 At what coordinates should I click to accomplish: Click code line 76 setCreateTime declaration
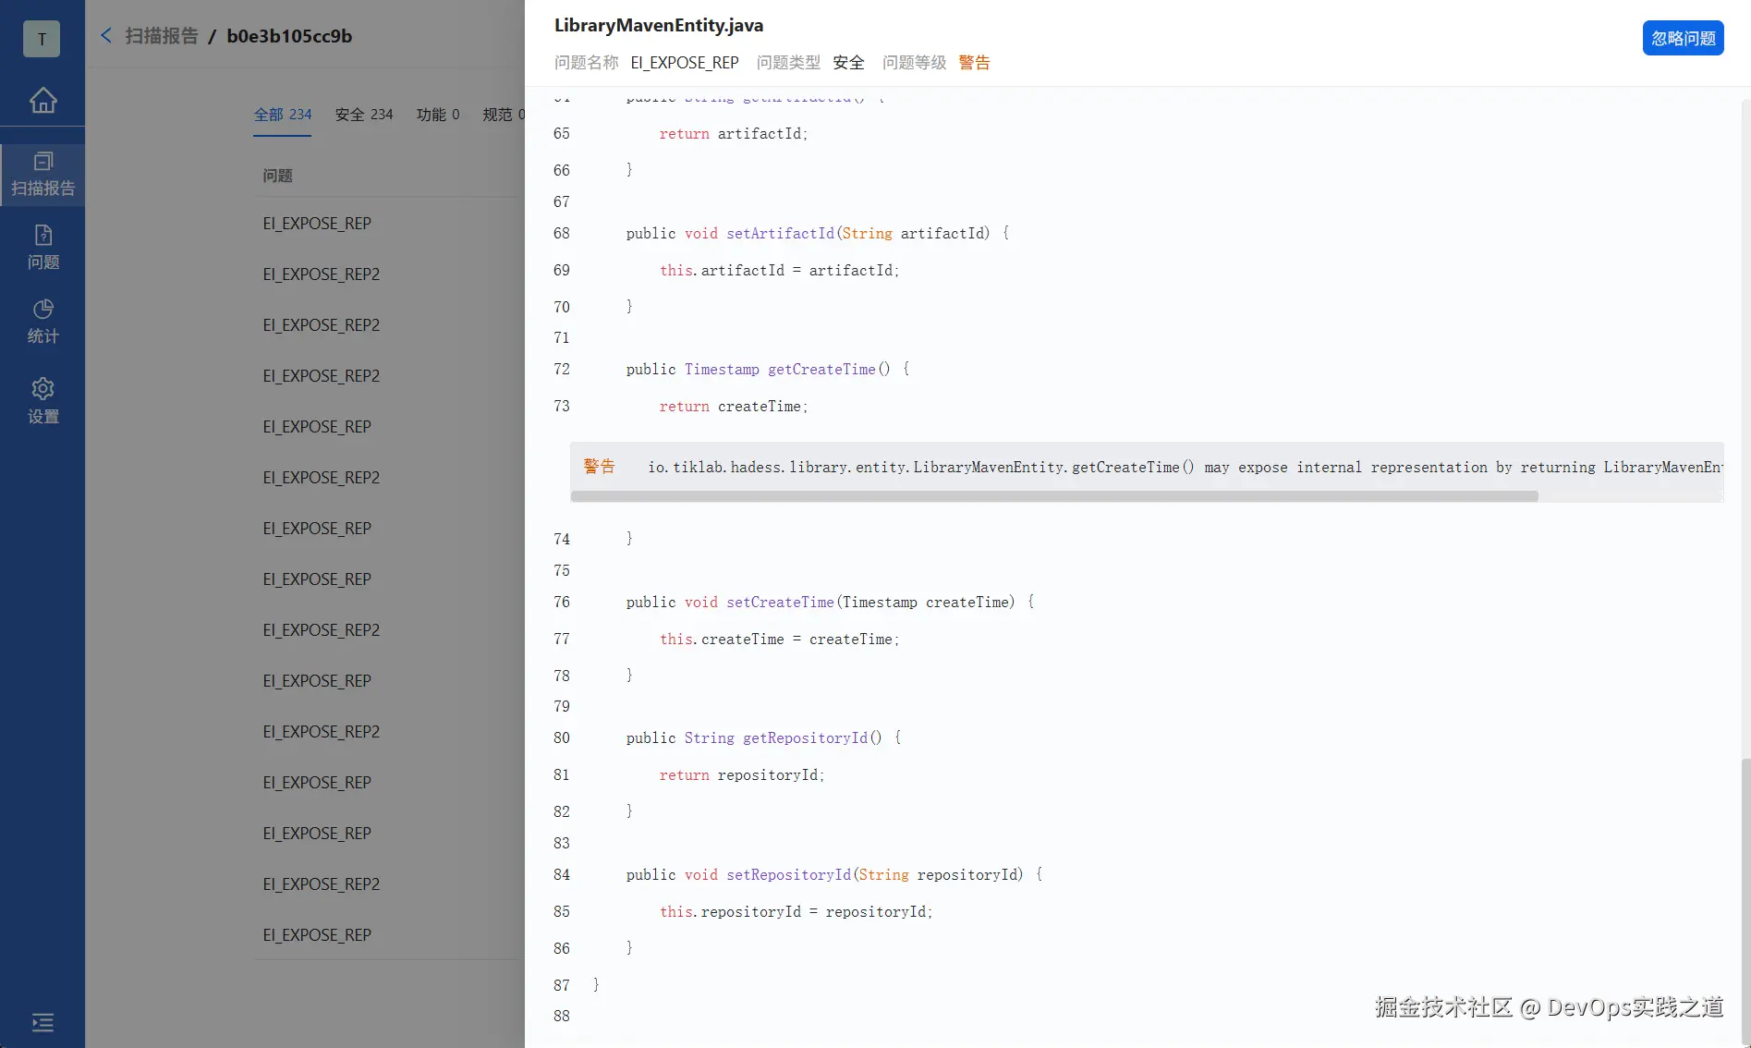pyautogui.click(x=830, y=603)
